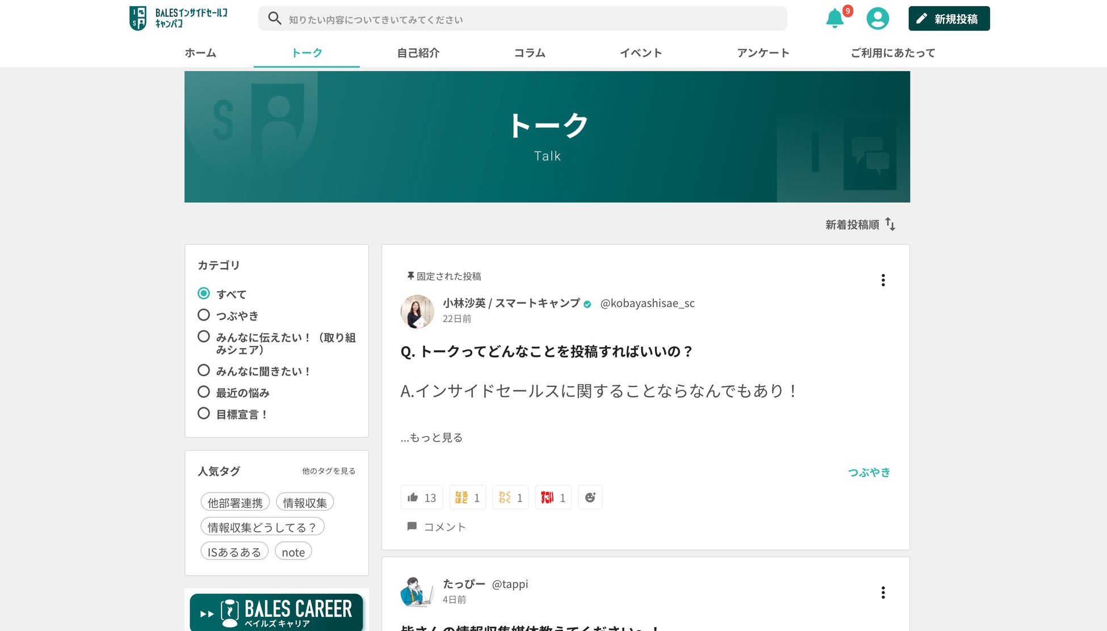Click the なるほど reaction stamp

coord(467,498)
